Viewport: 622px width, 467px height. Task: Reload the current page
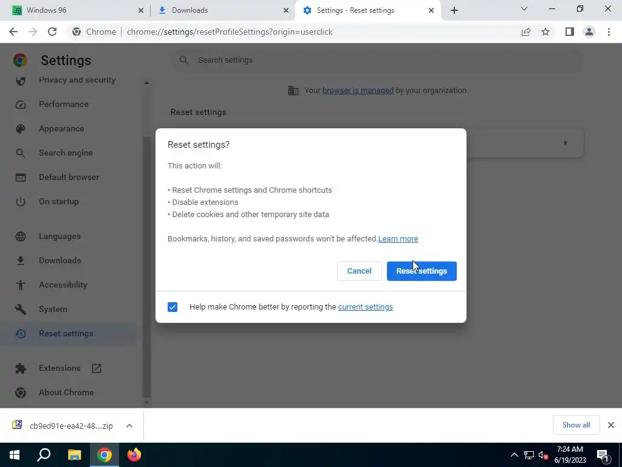click(x=52, y=32)
